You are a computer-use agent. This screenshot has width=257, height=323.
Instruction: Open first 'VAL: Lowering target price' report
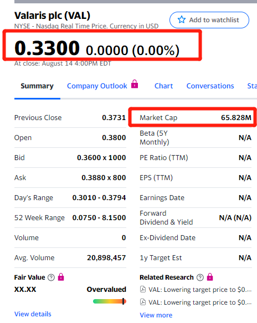point(200,290)
